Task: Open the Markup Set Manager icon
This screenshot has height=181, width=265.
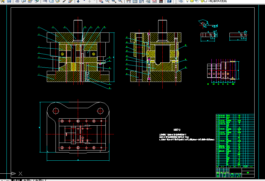Action: point(154,1)
